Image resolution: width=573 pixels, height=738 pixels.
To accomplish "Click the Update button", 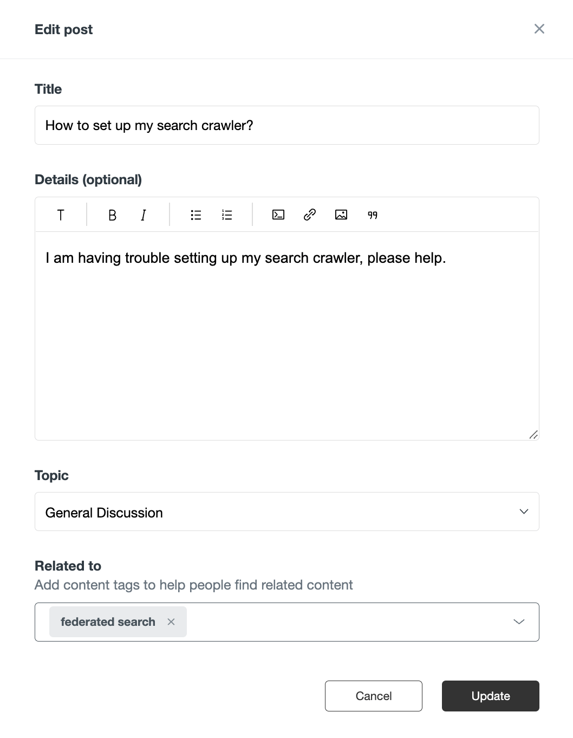I will tap(490, 696).
